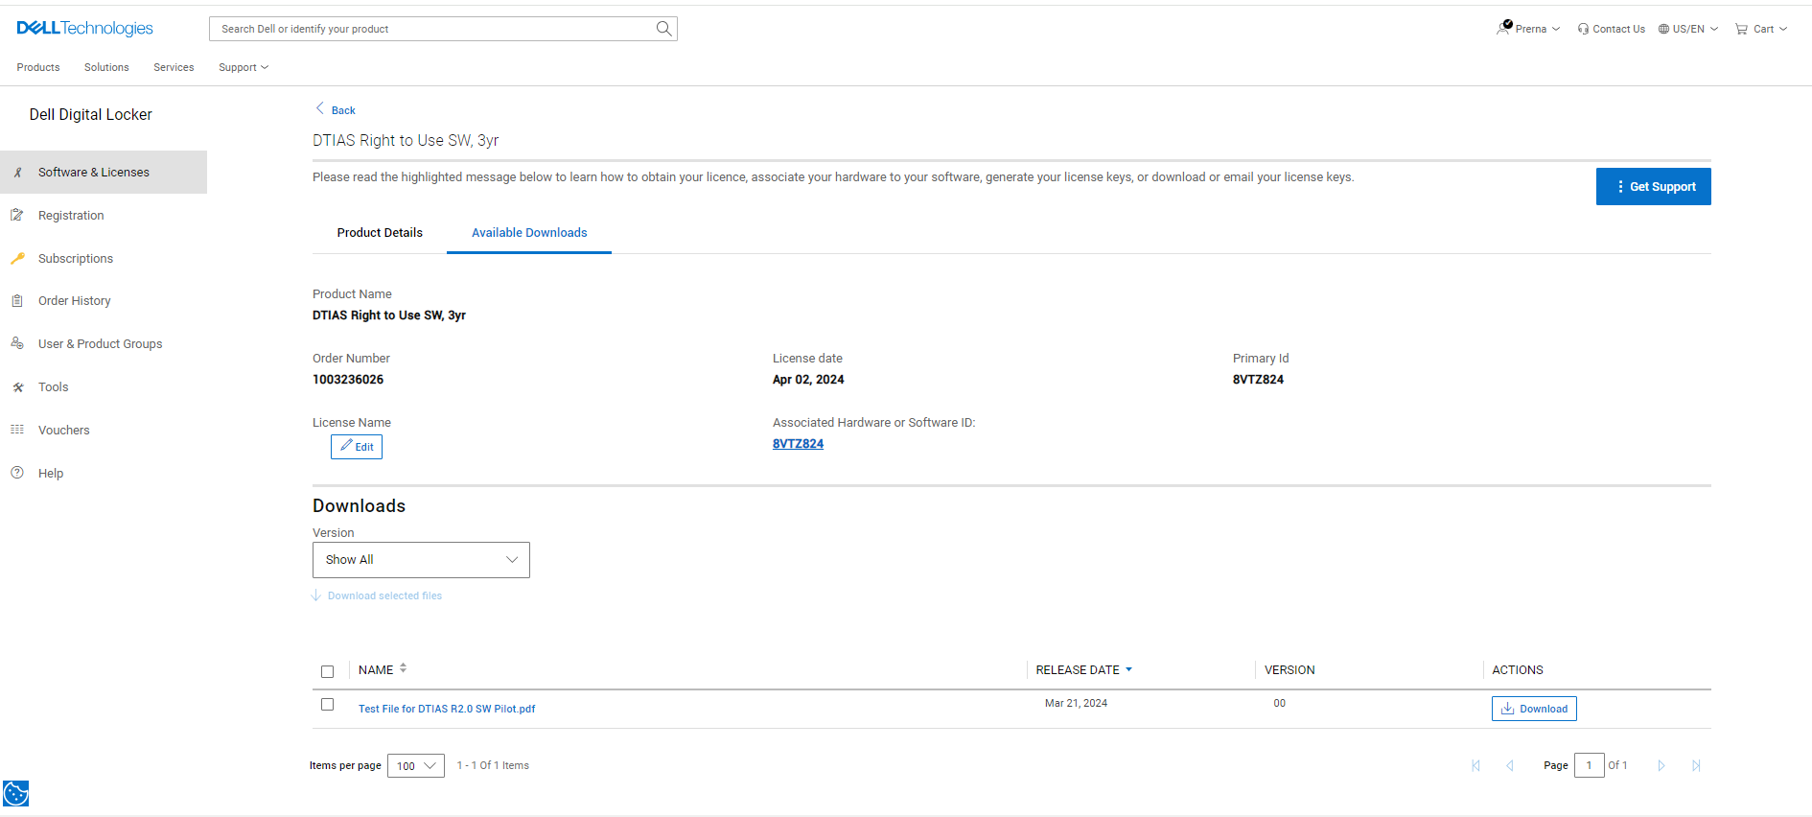Open cookie settings icon
Screen dimensions: 1812x817
pyautogui.click(x=15, y=793)
